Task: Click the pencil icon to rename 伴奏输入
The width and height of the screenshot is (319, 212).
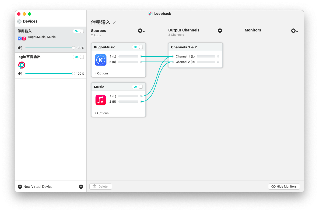Action: [x=114, y=22]
